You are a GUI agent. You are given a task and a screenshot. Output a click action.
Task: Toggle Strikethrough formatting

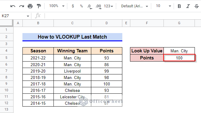[196, 6]
